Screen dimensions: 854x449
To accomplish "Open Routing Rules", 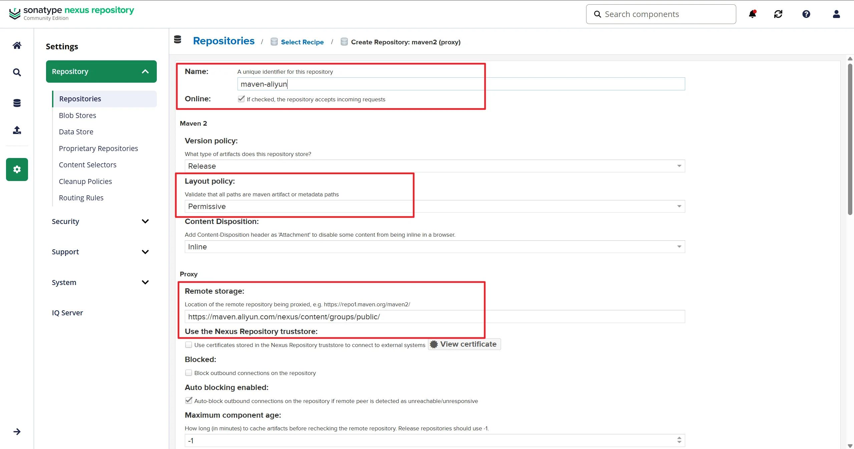I will (81, 198).
